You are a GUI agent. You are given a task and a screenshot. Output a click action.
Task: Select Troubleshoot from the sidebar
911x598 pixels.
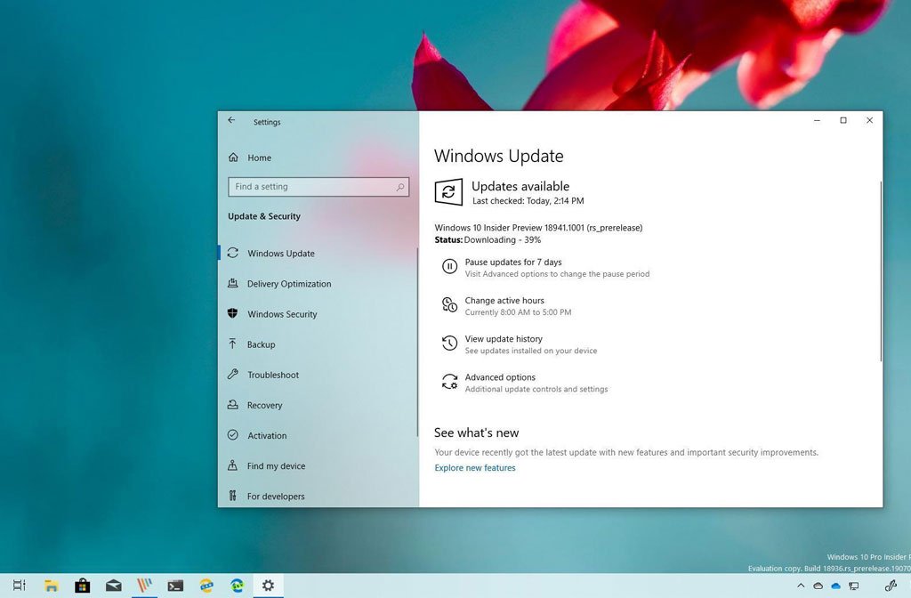click(273, 375)
